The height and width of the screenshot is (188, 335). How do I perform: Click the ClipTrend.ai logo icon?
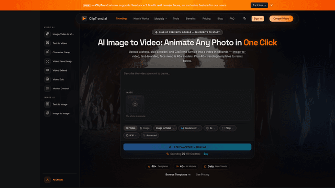point(84,19)
